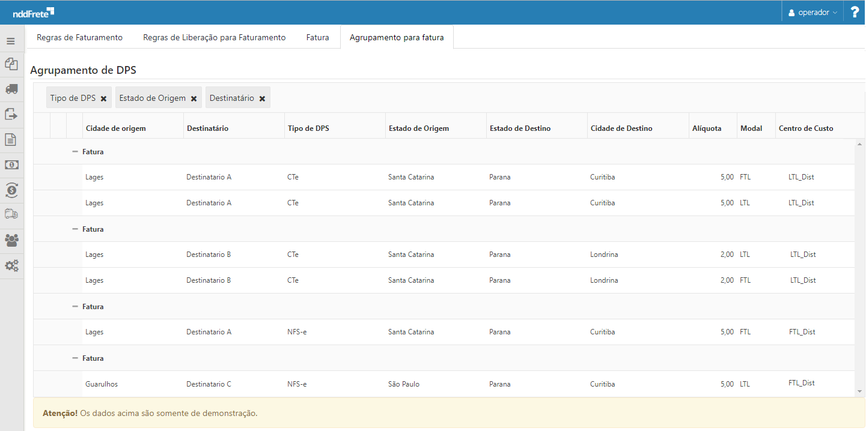Open the operador user dropdown
This screenshot has width=866, height=431.
pos(813,13)
